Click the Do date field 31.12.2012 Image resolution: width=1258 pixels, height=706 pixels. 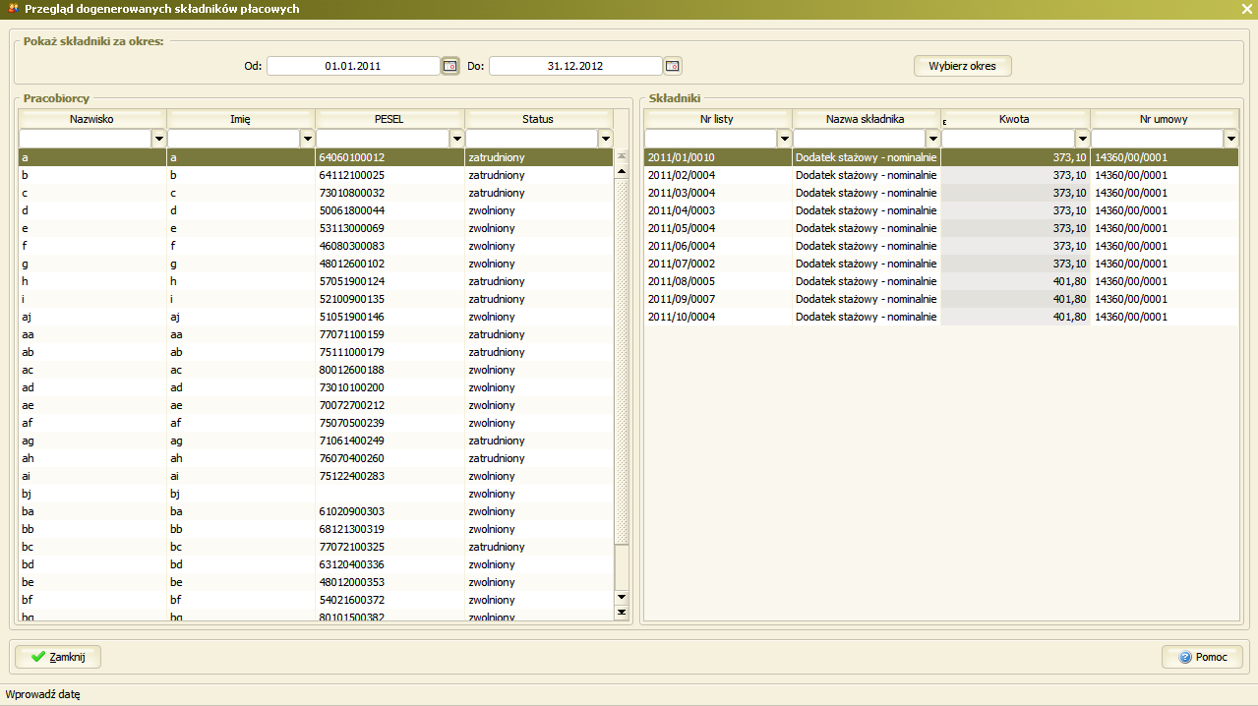(x=575, y=66)
